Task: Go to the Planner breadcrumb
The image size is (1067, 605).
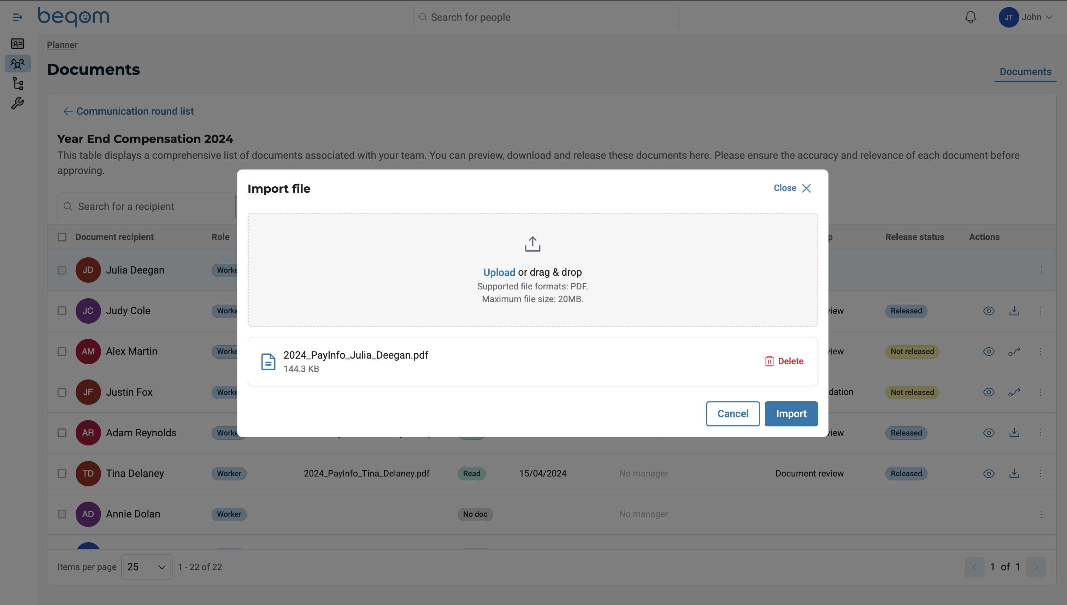Action: [62, 45]
